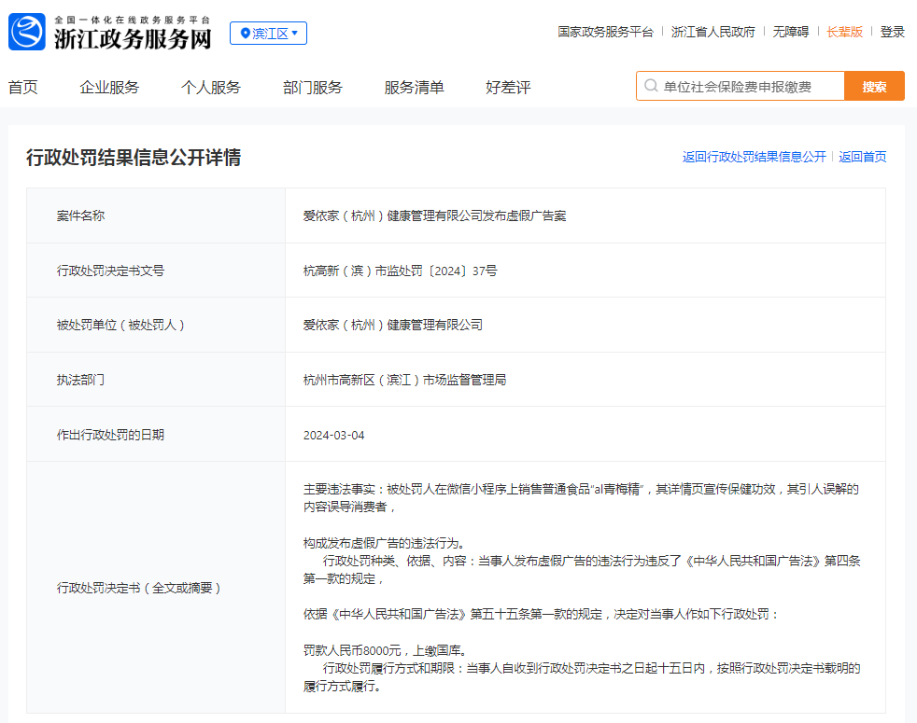Open the 服务清单 page
The height and width of the screenshot is (723, 917).
click(414, 88)
